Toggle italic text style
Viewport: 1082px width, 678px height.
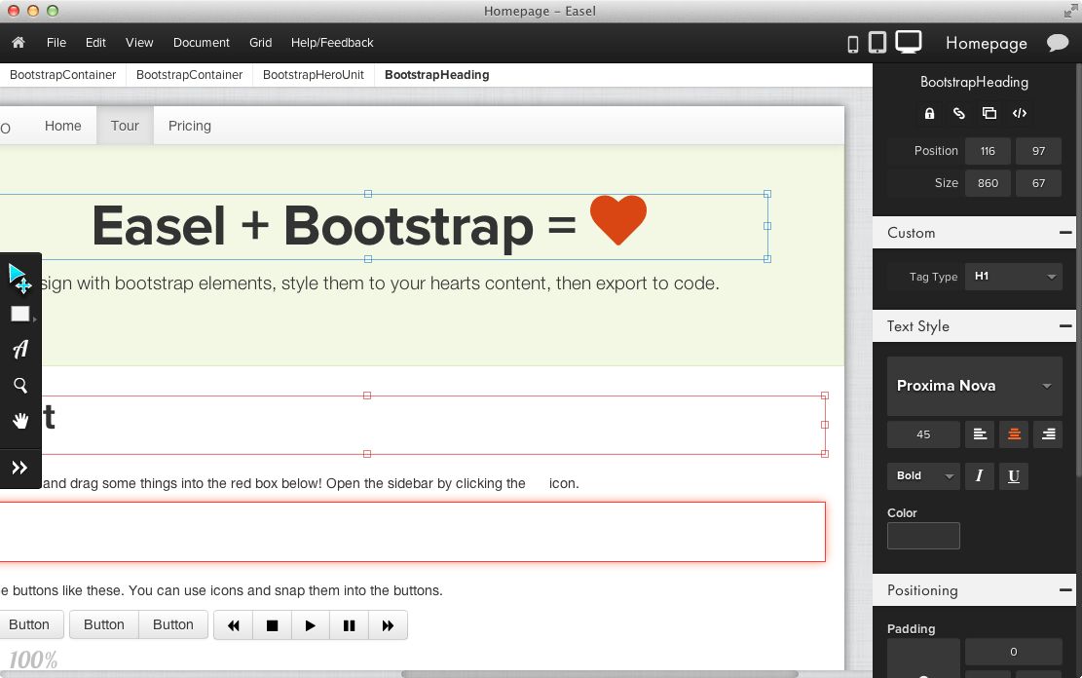979,475
